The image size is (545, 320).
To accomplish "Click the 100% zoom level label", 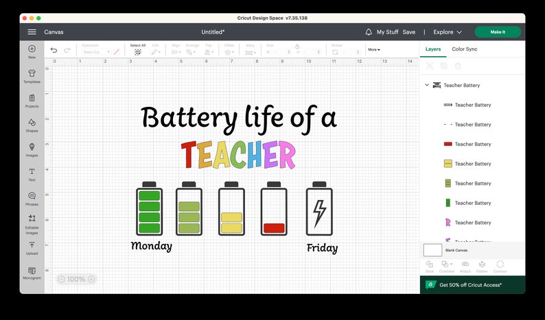I will [76, 279].
